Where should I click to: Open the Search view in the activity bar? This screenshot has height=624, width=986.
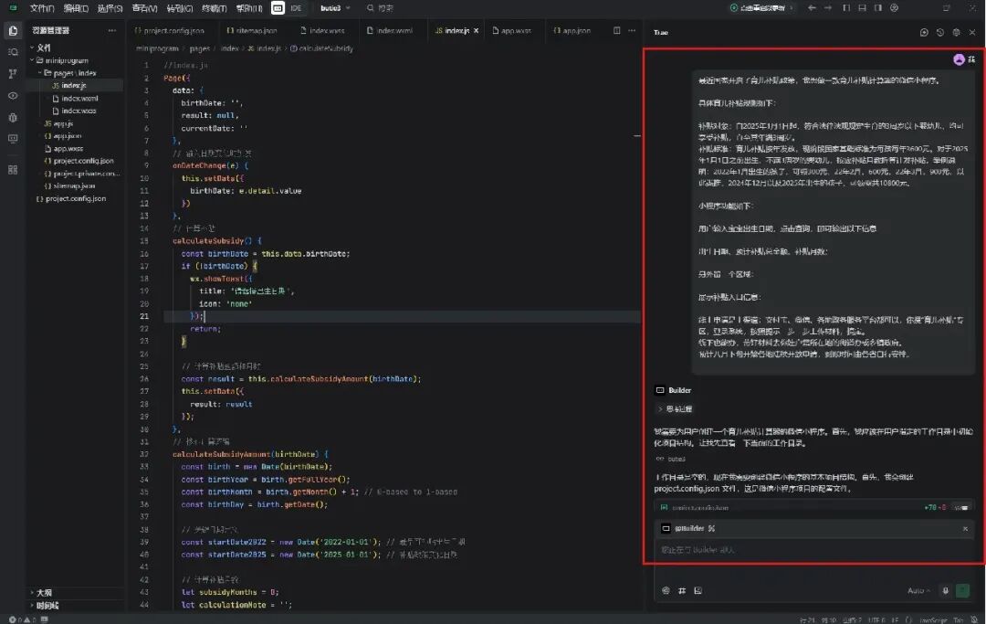13,52
